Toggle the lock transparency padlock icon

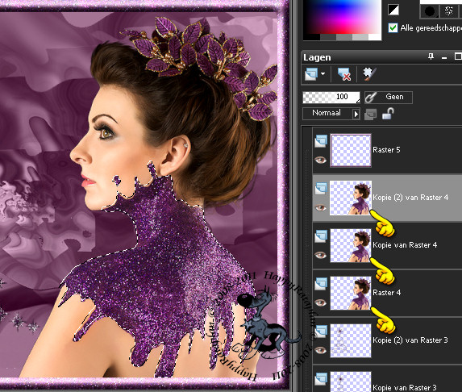(x=388, y=114)
